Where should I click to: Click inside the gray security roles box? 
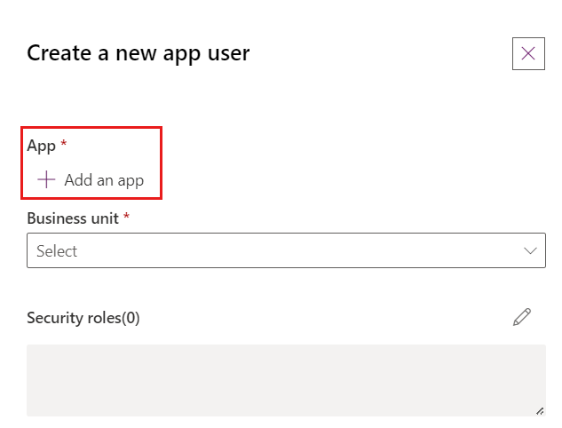286,380
